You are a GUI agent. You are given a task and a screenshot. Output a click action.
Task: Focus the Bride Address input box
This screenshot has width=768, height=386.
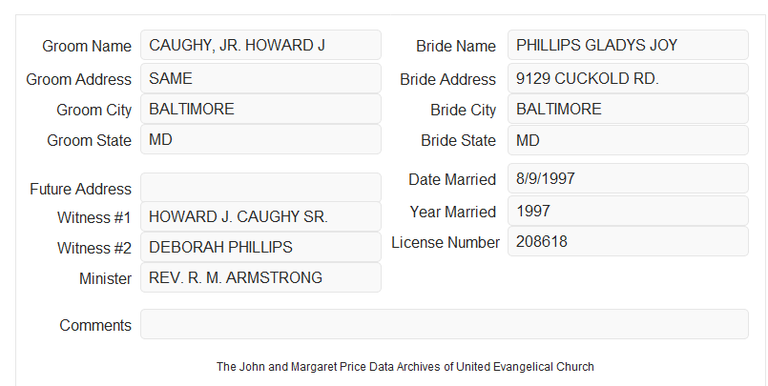[x=628, y=78]
